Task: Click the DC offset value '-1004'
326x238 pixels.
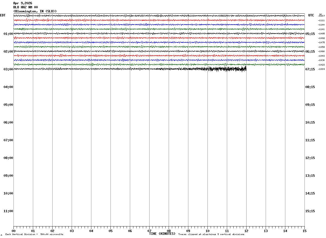Action: pyautogui.click(x=321, y=69)
